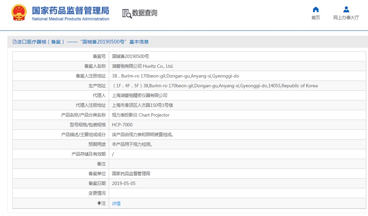Click the 变更情况 label
Screen dimensions: 368x216
pos(97,193)
